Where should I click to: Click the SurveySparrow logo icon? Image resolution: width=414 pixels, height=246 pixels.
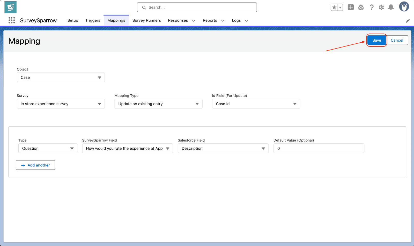tap(10, 7)
